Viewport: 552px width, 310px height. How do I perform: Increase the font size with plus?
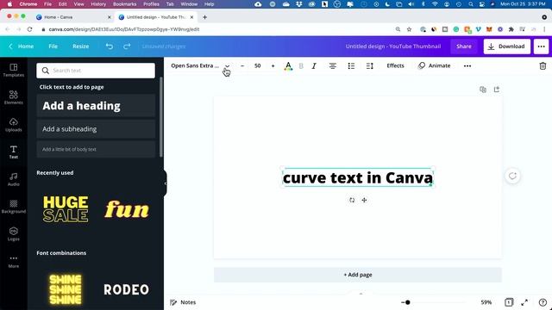[x=273, y=65]
